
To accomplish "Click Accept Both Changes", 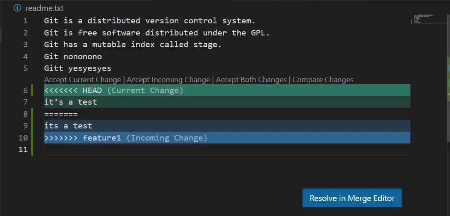I will tap(251, 80).
